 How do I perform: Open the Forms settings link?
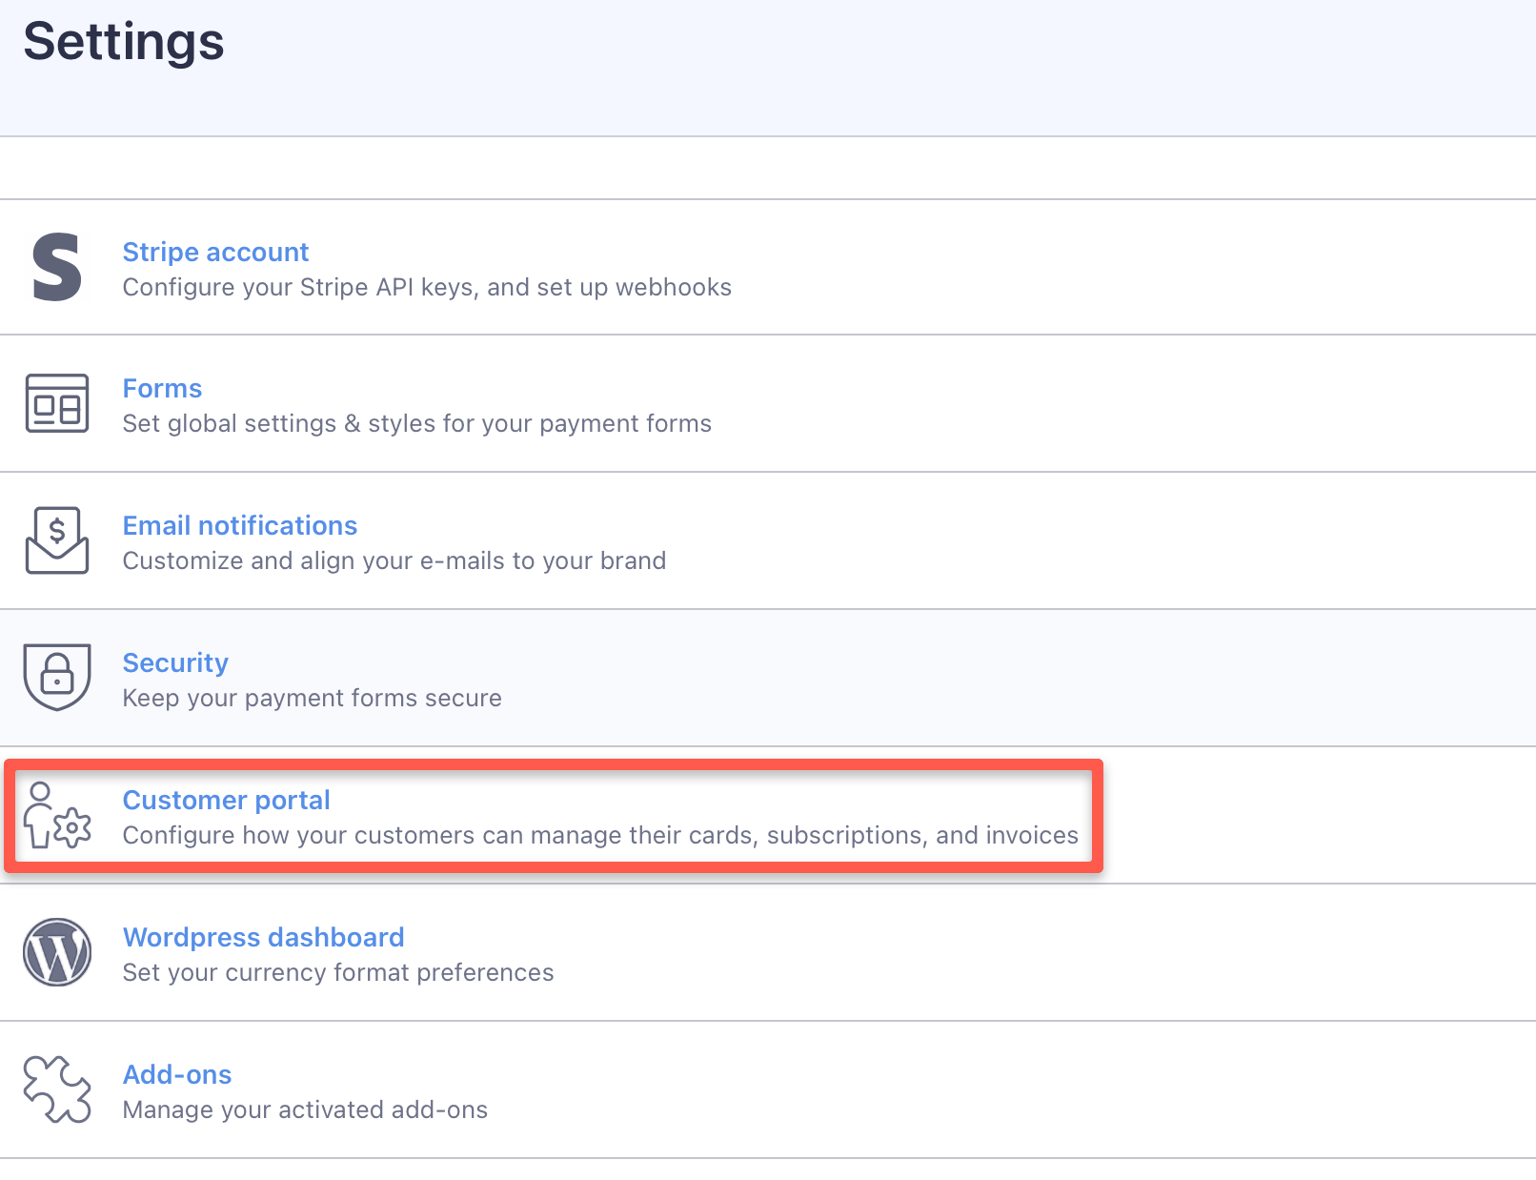(x=162, y=389)
